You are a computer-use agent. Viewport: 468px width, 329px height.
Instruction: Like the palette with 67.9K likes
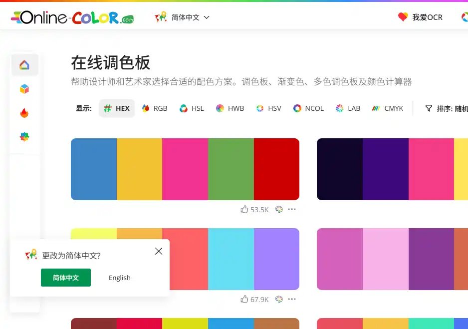point(244,299)
